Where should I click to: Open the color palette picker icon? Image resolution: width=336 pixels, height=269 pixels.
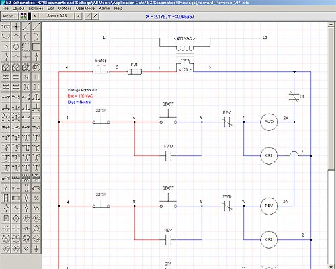point(23,16)
